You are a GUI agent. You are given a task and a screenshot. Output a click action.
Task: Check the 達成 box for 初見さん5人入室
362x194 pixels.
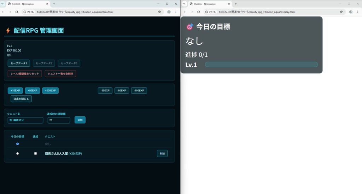[35, 153]
